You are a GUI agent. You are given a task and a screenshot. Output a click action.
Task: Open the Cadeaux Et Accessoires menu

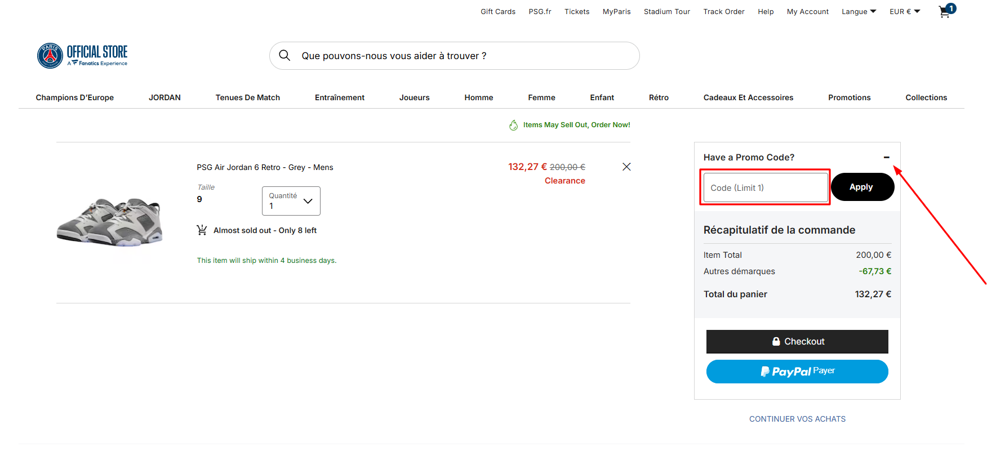tap(748, 97)
